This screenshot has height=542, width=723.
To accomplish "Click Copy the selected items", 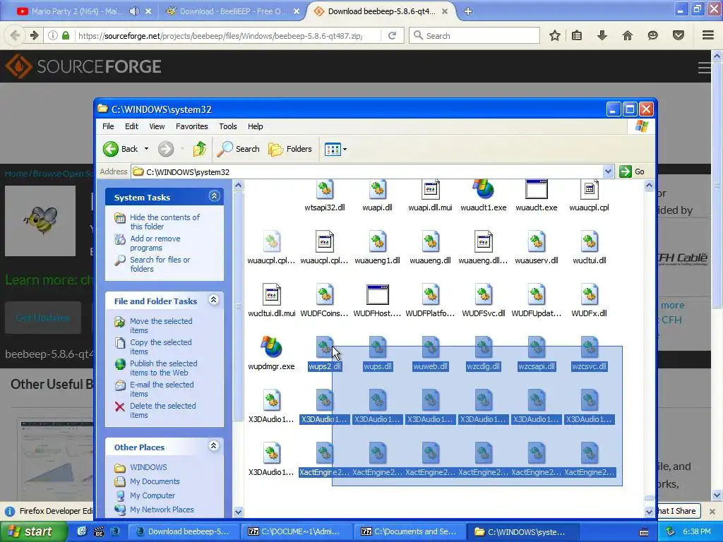I will pyautogui.click(x=160, y=347).
